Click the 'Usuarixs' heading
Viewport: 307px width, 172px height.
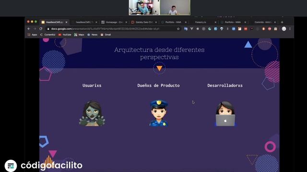coord(92,86)
